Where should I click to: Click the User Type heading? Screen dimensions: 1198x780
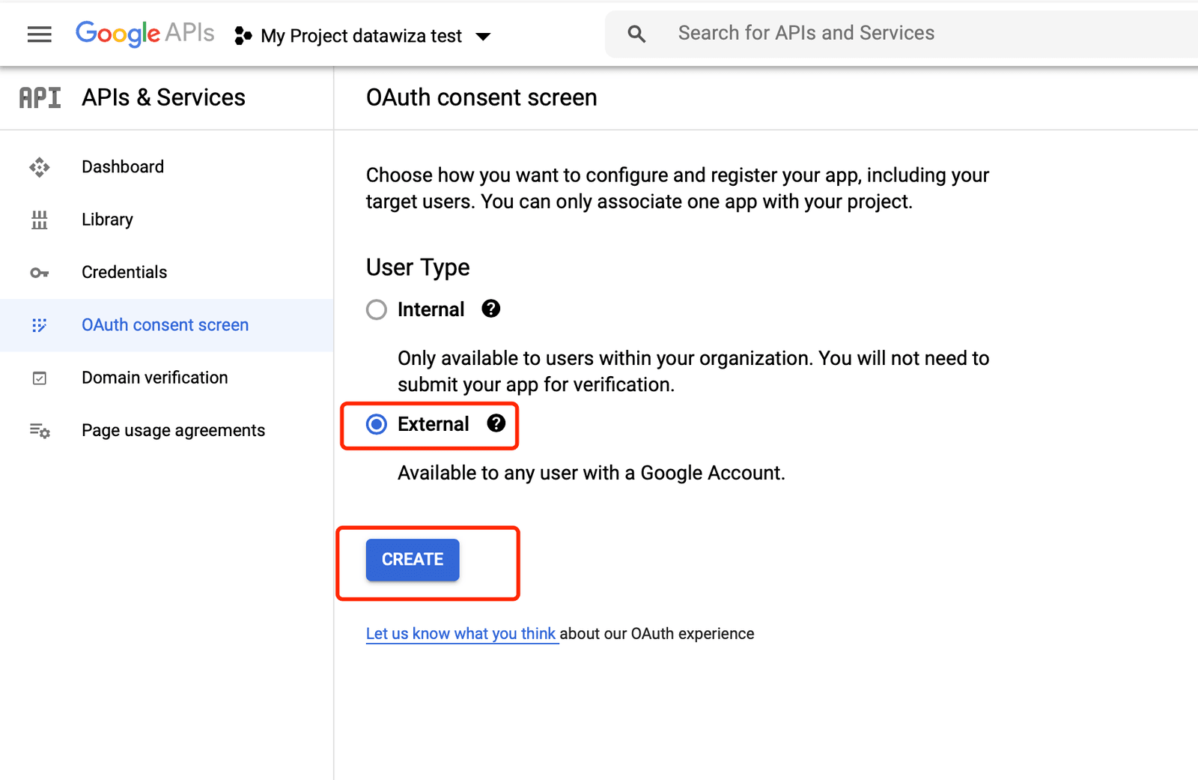(x=418, y=267)
